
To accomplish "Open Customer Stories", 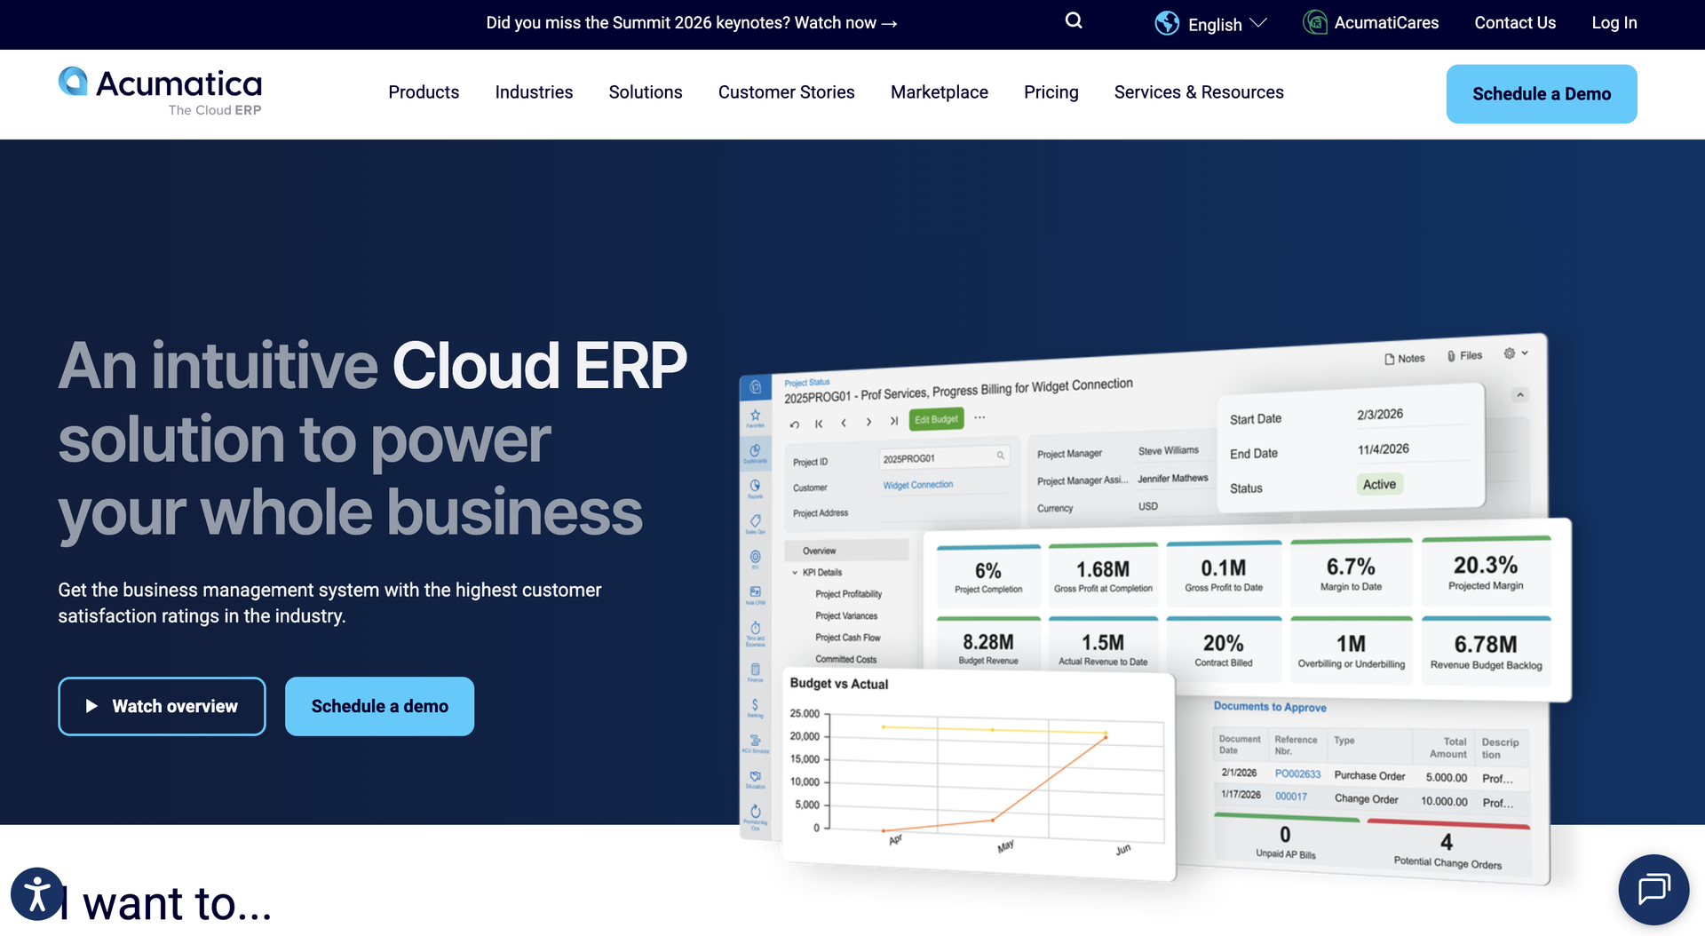I will (x=786, y=92).
